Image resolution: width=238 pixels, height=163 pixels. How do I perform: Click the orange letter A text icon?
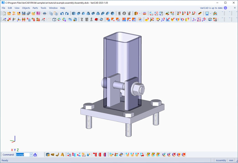coord(62,154)
